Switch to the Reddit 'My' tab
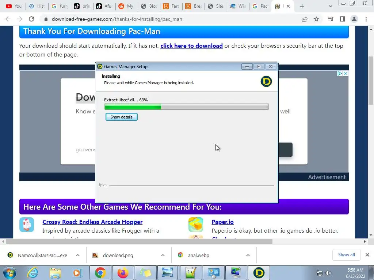 (126, 6)
